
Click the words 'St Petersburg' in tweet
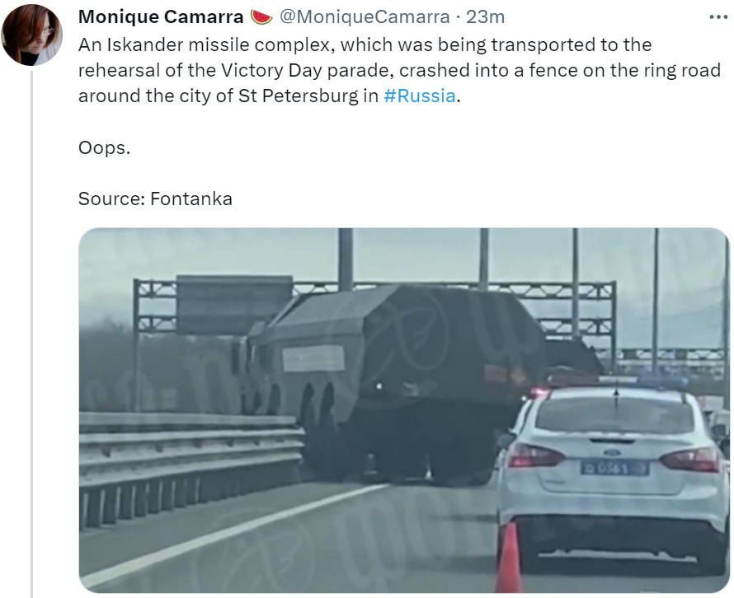click(x=298, y=96)
